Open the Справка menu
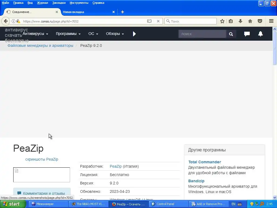The image size is (277, 208). pyautogui.click(x=98, y=3)
